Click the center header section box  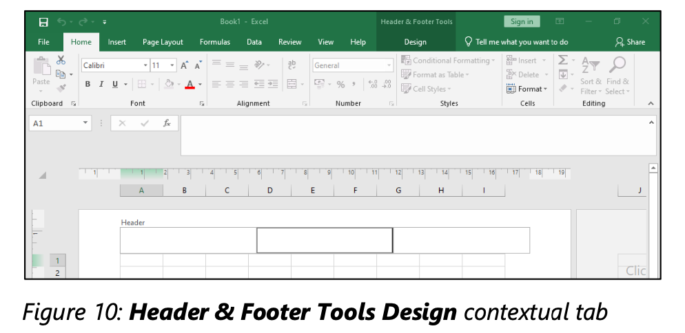[325, 240]
